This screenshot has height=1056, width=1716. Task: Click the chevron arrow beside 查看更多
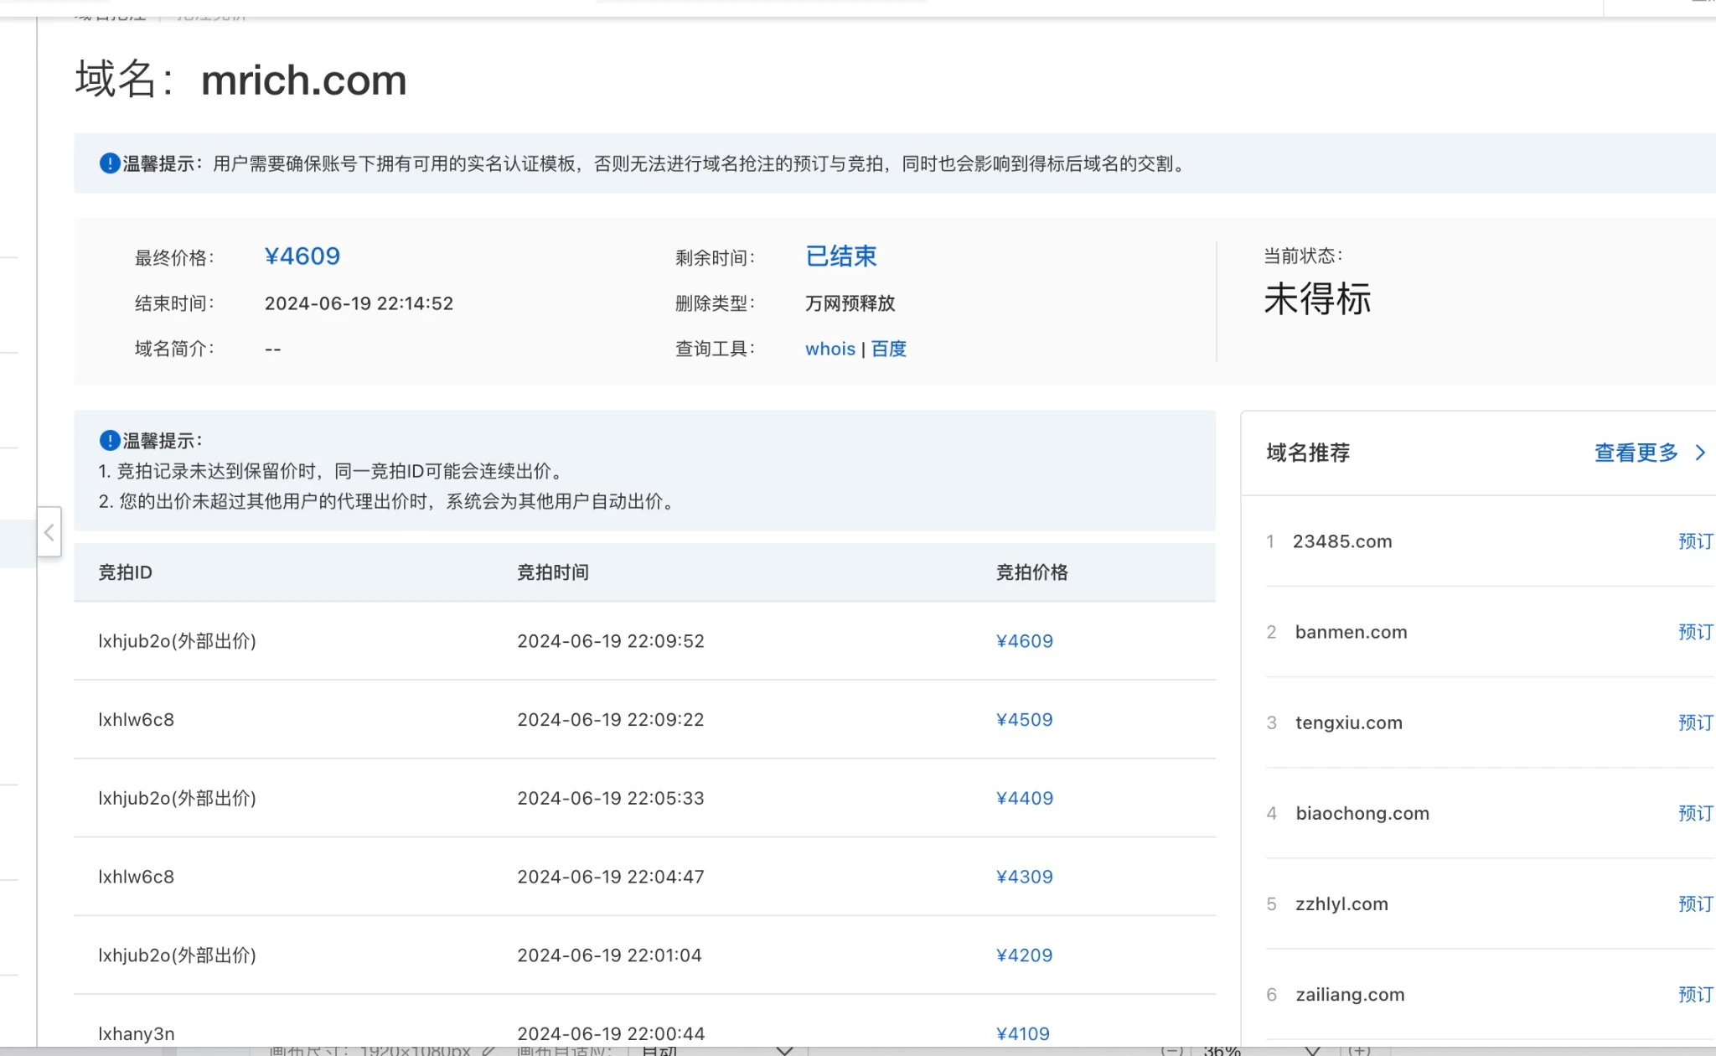pyautogui.click(x=1700, y=453)
